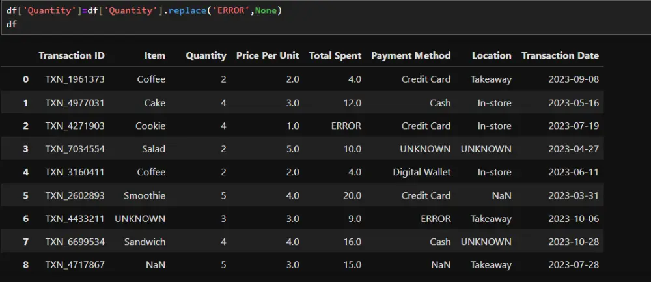
Task: Click date 2023-04-27
Action: 574,148
